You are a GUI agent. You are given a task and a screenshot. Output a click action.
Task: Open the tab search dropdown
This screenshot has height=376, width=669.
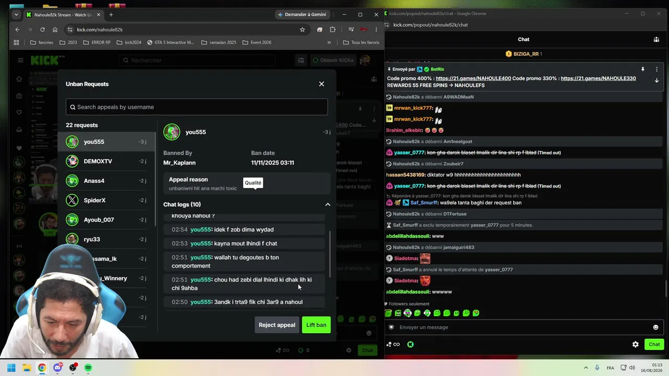[x=16, y=15]
